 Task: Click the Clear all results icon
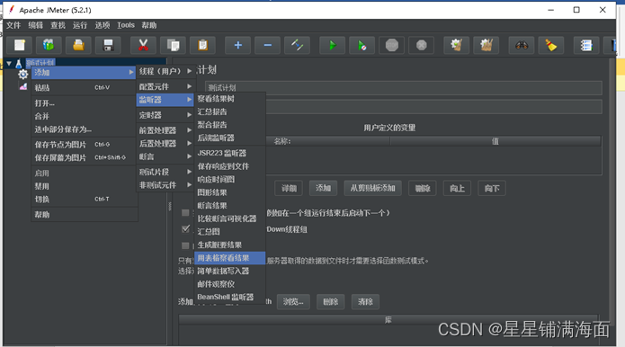pyautogui.click(x=487, y=46)
